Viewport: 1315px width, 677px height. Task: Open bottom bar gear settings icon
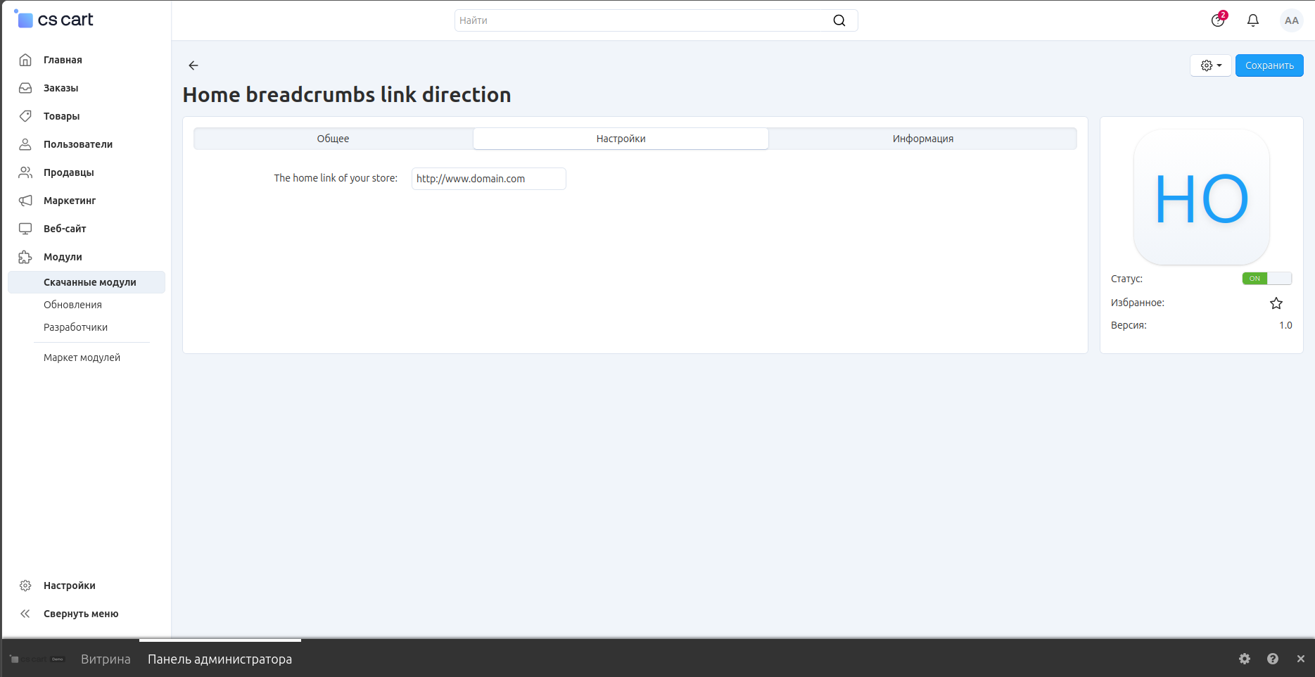[x=1244, y=659]
